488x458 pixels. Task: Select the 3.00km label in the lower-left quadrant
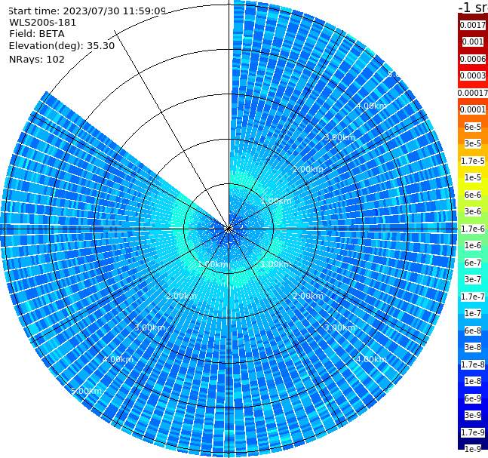tap(149, 327)
